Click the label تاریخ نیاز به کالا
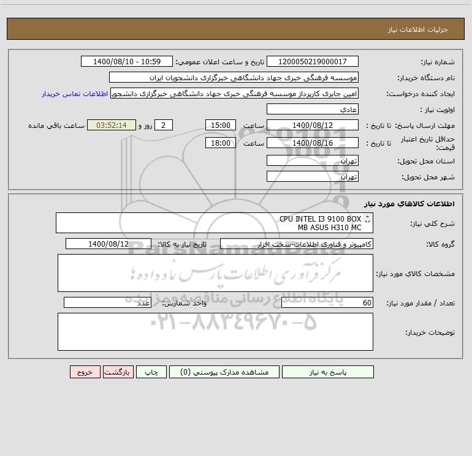The width and height of the screenshot is (472, 456). pyautogui.click(x=182, y=244)
